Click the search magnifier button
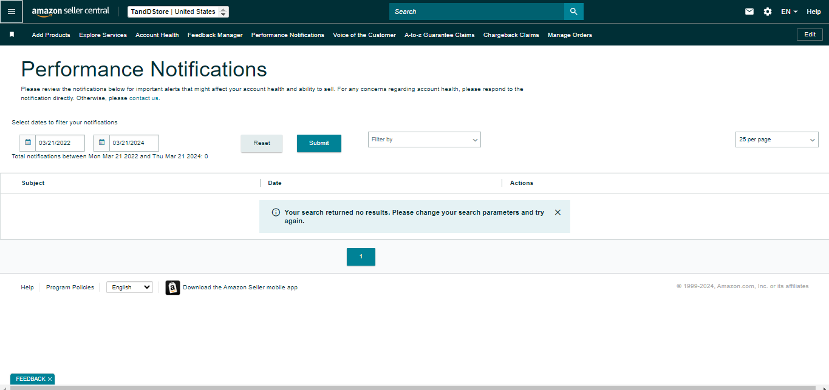Image resolution: width=829 pixels, height=390 pixels. coord(574,12)
